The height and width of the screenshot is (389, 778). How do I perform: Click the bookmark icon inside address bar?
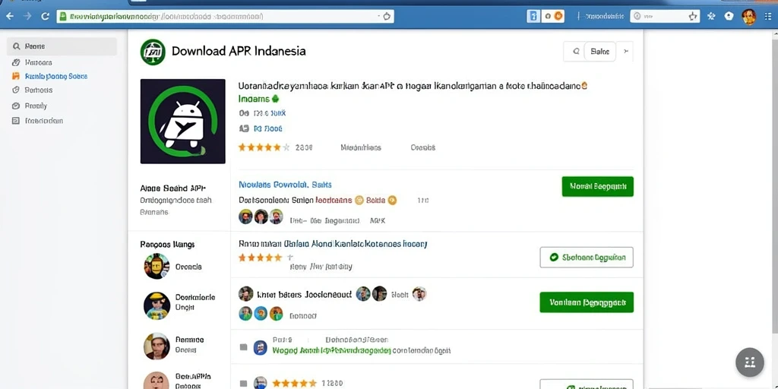[x=387, y=17]
